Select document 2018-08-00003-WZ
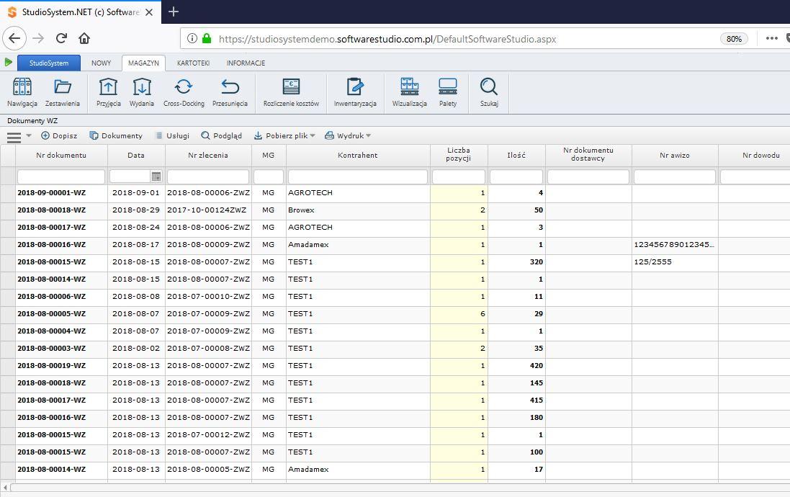Image resolution: width=790 pixels, height=497 pixels. pos(51,349)
